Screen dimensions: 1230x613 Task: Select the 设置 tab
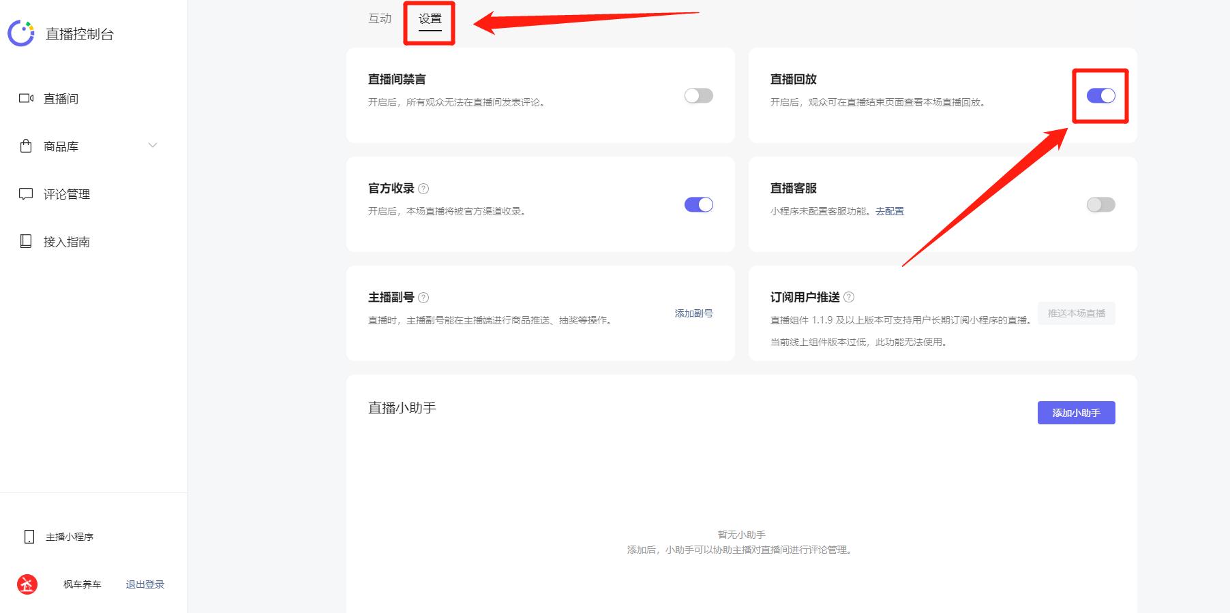[430, 19]
